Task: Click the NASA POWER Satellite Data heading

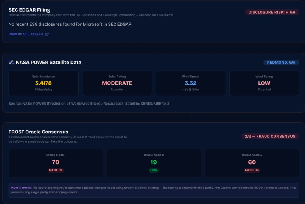Action: tap(48, 62)
